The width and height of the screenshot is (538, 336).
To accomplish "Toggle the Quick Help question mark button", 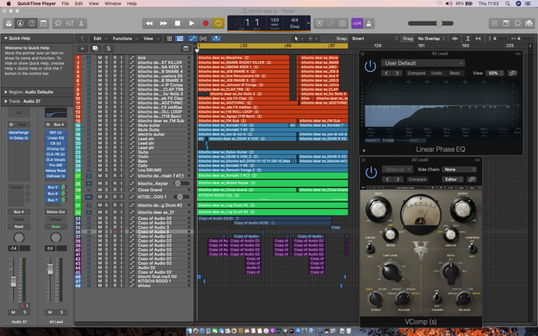I will click(x=32, y=24).
